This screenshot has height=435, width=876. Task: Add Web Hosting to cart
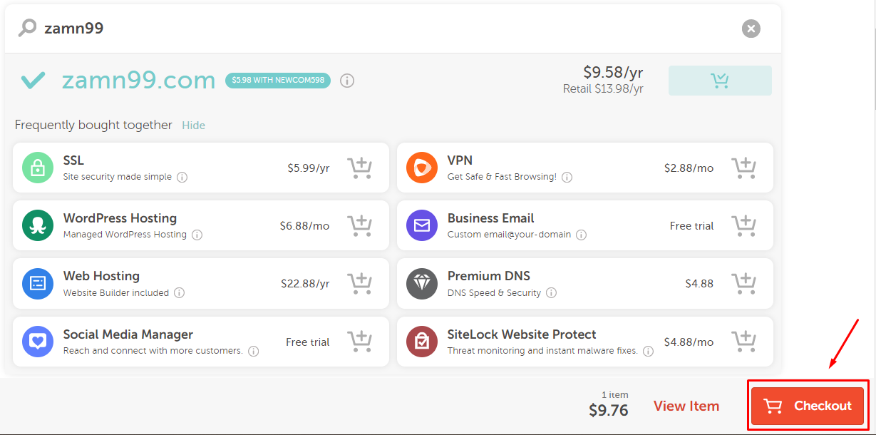point(360,284)
